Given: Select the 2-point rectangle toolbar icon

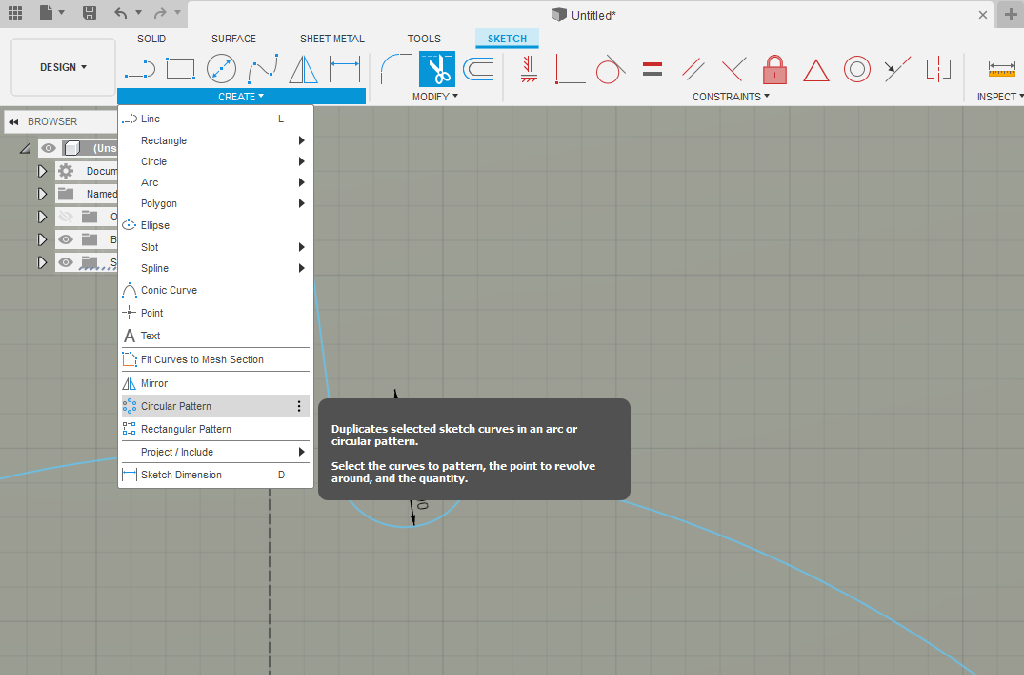Looking at the screenshot, I should 181,69.
